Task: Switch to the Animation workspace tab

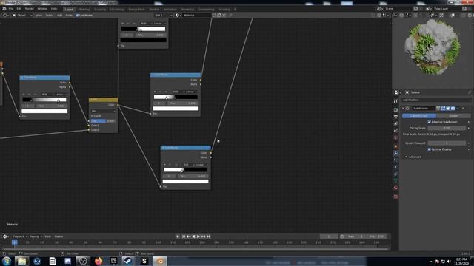Action: click(170, 9)
